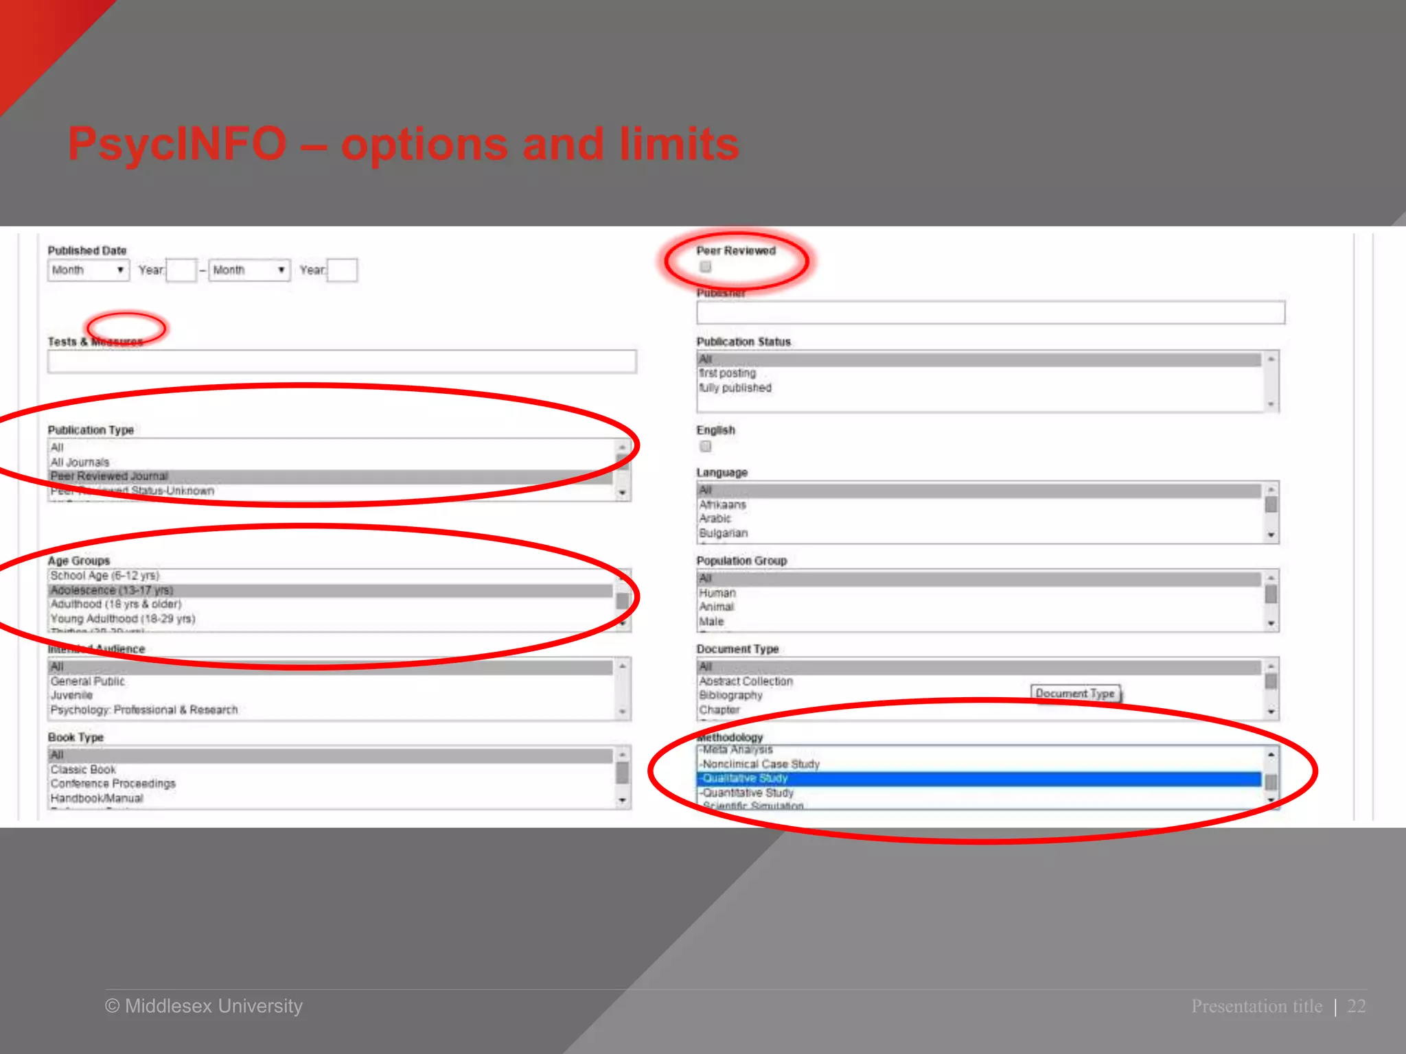
Task: Select 'Peer Reviewed Journal' in Publication Type
Action: coord(331,476)
